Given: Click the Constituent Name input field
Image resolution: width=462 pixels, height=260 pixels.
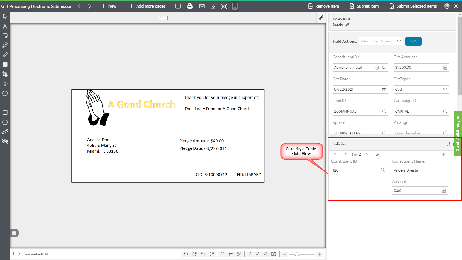Looking at the screenshot, I should (x=420, y=170).
